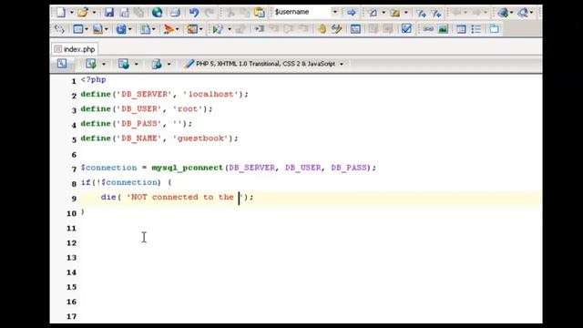Click the Paste clipboard icon
The width and height of the screenshot is (583, 328).
point(260,12)
